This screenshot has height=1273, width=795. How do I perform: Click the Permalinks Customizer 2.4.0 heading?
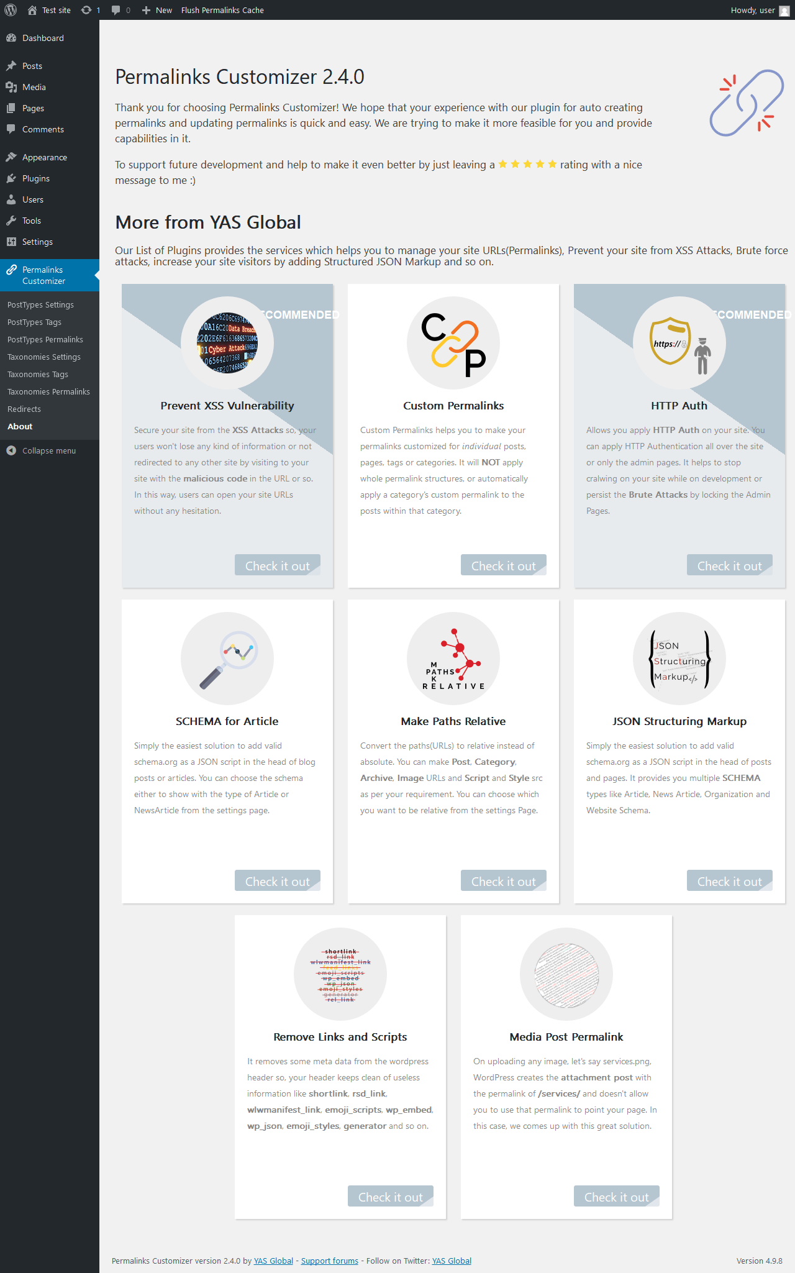(240, 77)
